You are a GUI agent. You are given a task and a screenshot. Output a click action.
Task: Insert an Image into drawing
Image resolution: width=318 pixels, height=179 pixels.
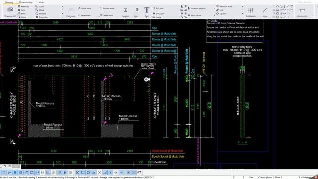[x=157, y=17]
